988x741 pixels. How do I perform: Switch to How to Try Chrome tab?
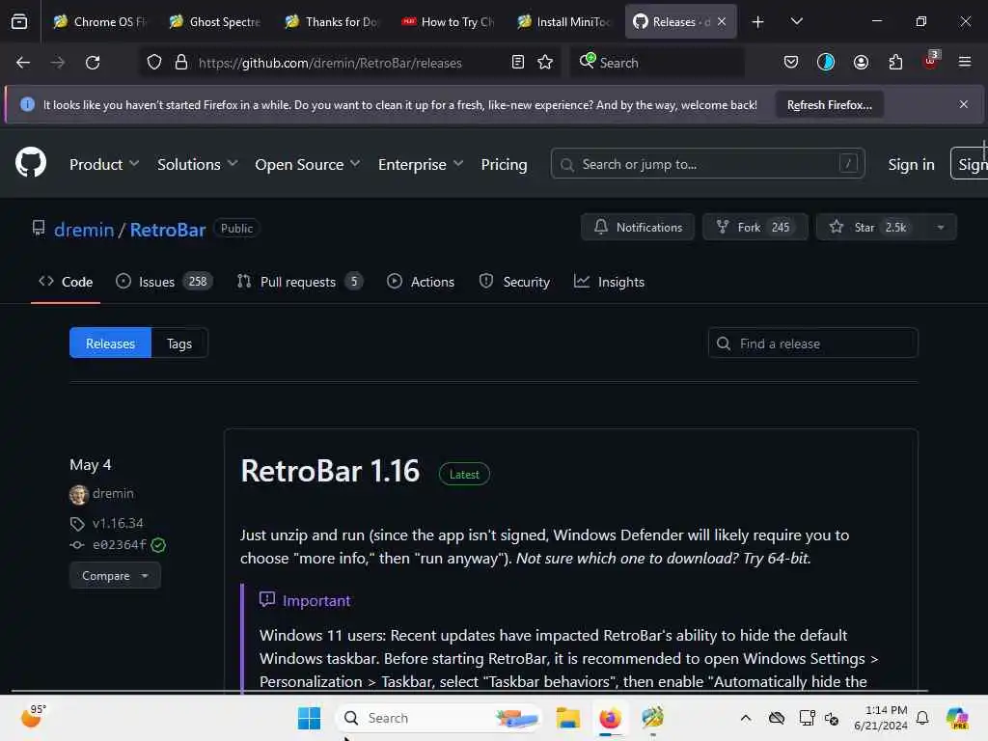tap(448, 22)
